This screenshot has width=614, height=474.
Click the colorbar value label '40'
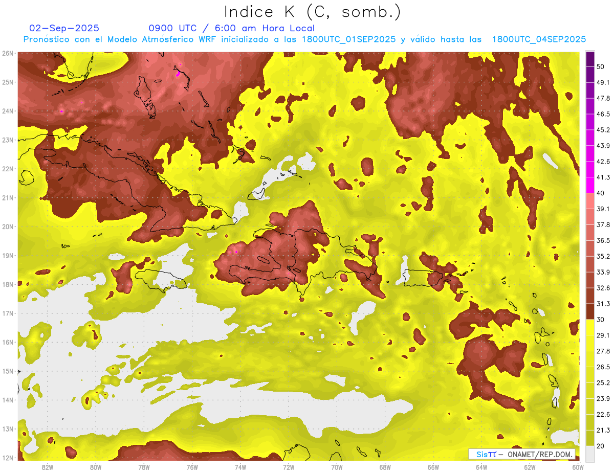(x=601, y=193)
